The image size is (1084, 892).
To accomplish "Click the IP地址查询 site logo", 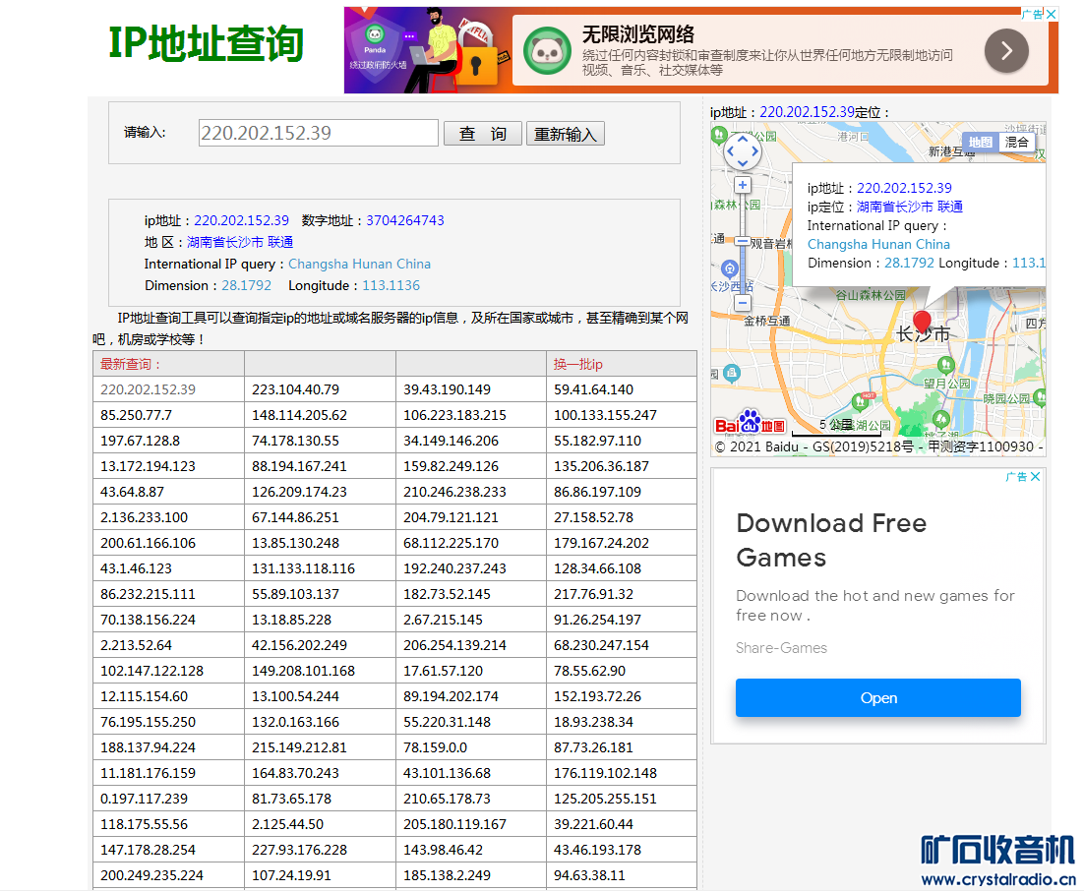I will point(206,43).
